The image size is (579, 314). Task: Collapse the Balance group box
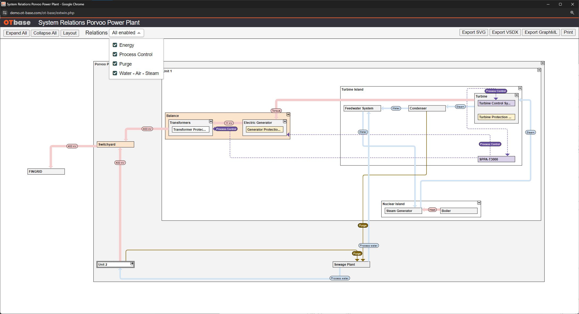288,114
